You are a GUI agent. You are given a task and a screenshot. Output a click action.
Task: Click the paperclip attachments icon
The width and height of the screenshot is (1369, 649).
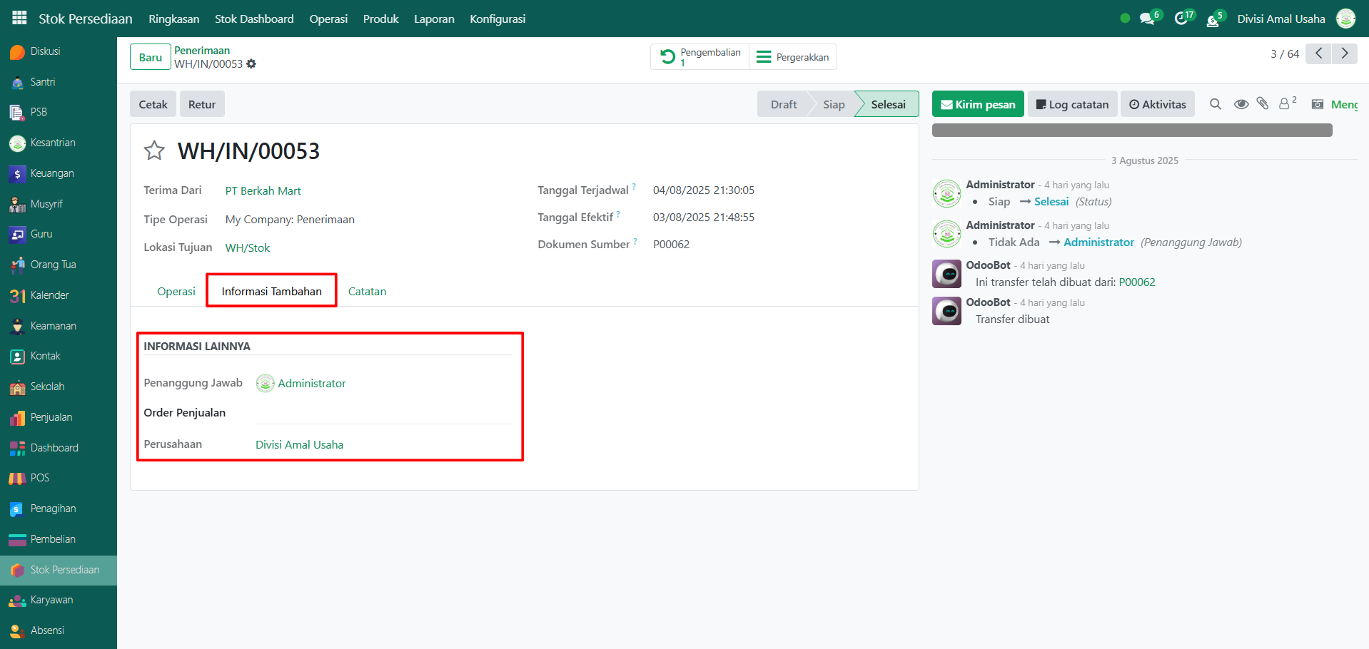(x=1263, y=104)
